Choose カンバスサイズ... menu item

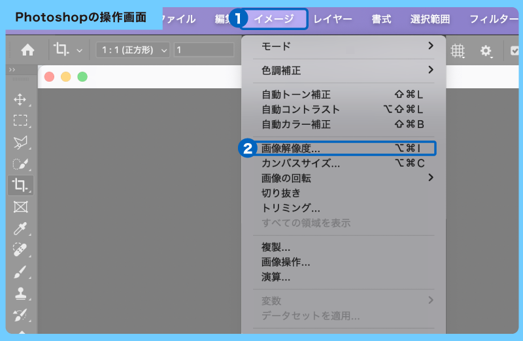click(344, 163)
